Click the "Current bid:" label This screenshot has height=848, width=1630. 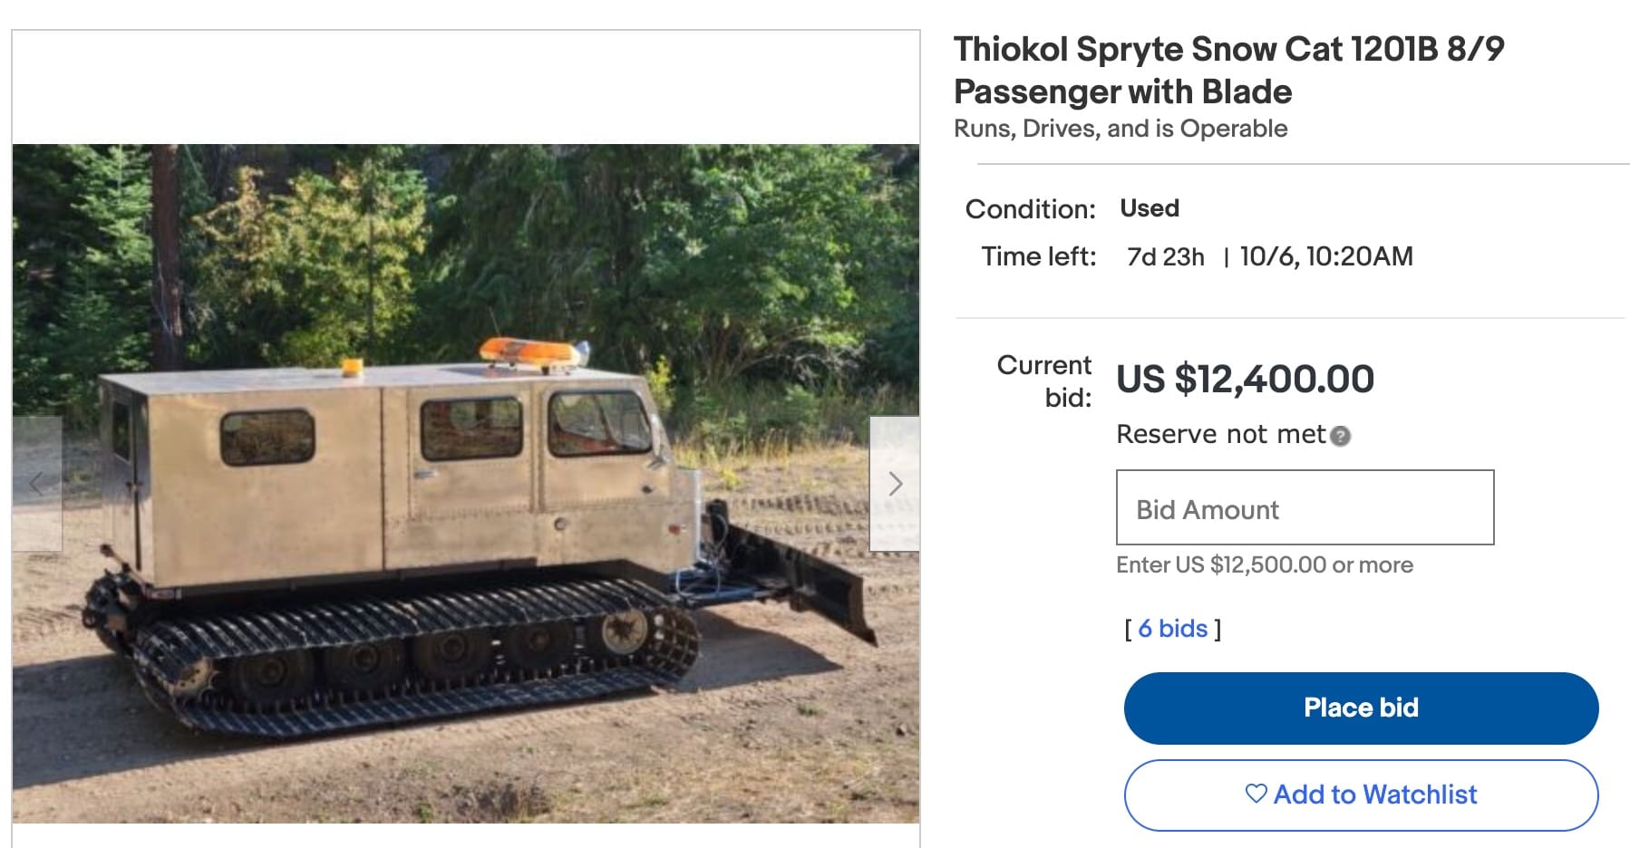point(1044,381)
